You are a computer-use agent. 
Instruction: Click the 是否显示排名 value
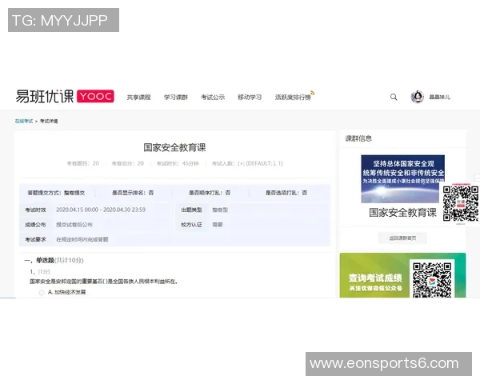click(151, 193)
